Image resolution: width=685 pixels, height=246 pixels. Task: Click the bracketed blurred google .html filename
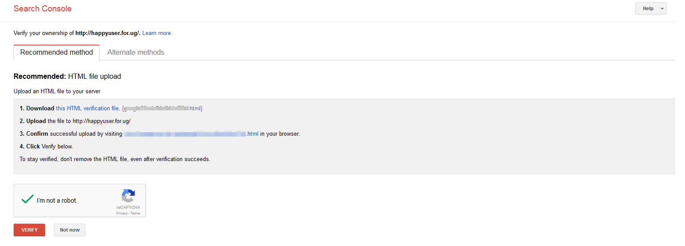(x=162, y=108)
